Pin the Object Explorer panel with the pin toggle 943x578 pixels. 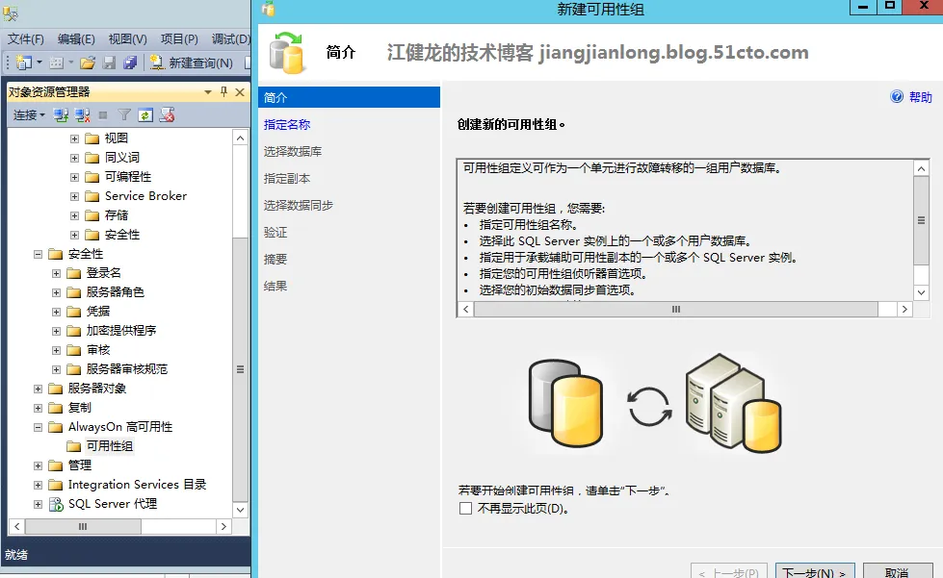pyautogui.click(x=223, y=91)
